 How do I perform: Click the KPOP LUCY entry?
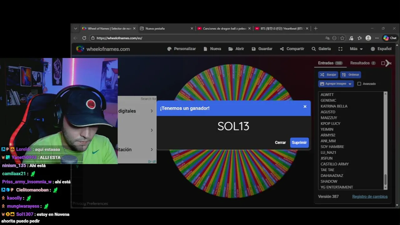coord(330,123)
